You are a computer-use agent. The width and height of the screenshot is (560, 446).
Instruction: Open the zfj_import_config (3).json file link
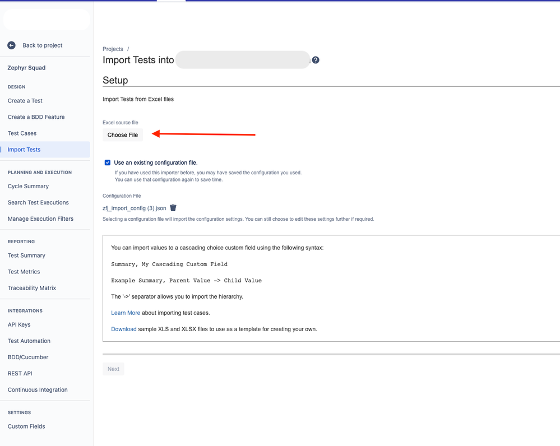point(135,208)
